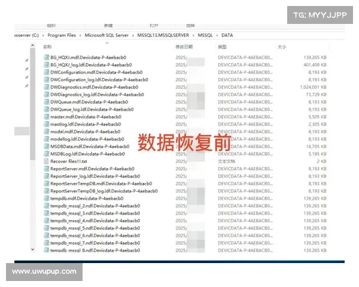Click icon of ReportServerTempDB_log.ldf file
Viewport: 359px width, 287px height.
[x=47, y=191]
